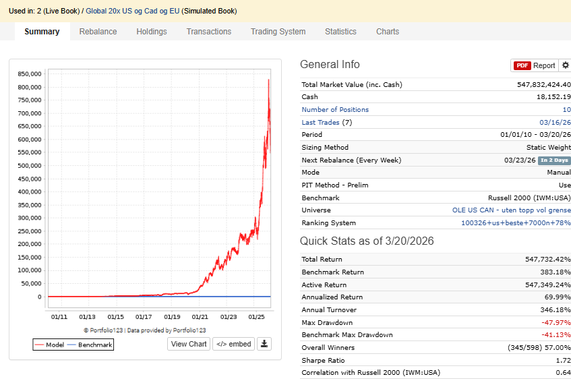Open the Last Trades link

pos(320,122)
